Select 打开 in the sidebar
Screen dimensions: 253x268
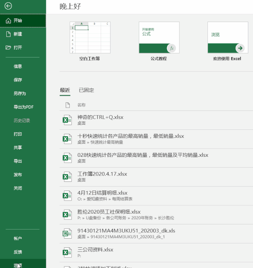coord(23,48)
